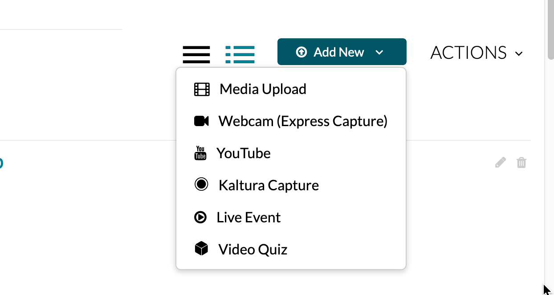Click the Video Quiz cube icon
This screenshot has height=295, width=554.
(x=201, y=249)
